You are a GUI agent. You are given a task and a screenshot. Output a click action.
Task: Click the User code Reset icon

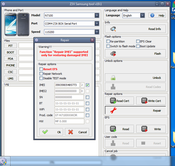coord(143,143)
